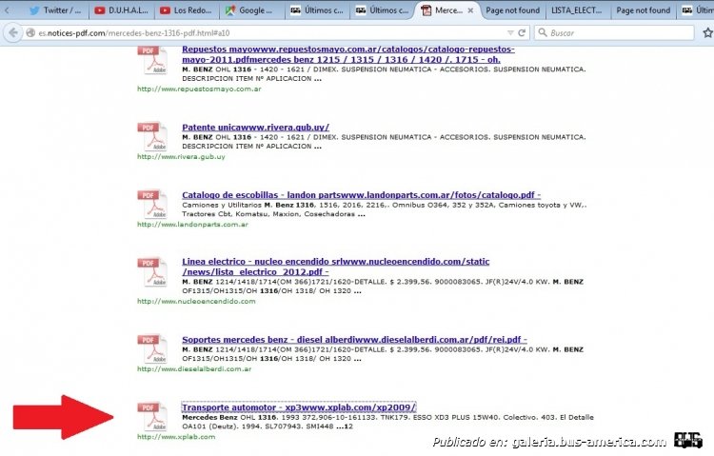Open the address bar history dropdown arrow
Image resolution: width=714 pixels, height=456 pixels.
tap(508, 32)
